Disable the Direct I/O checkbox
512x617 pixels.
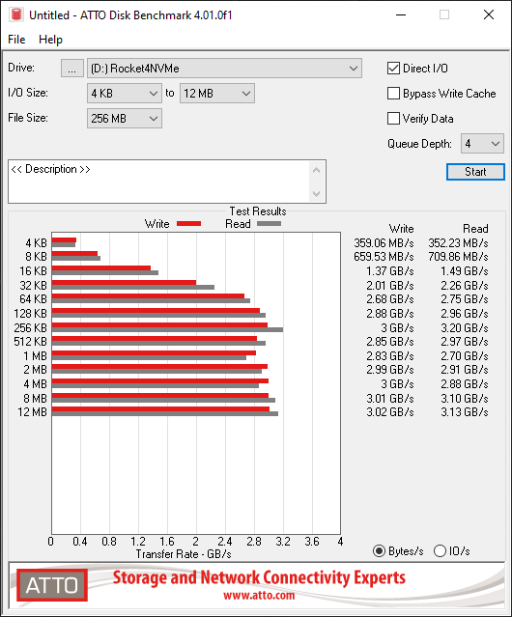click(x=393, y=69)
